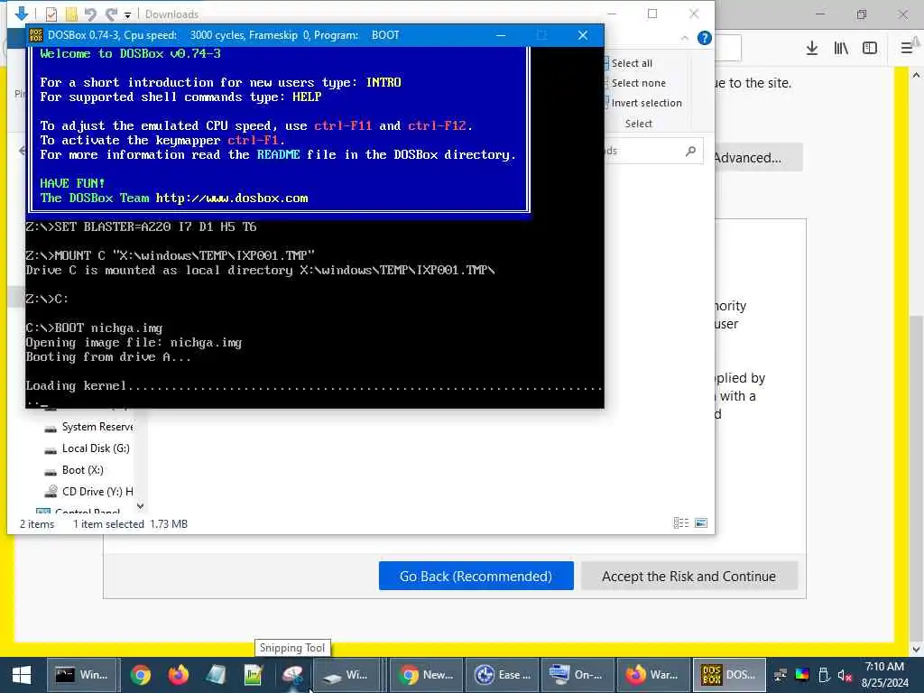Switch to the Ease... taskbar window
Image resolution: width=924 pixels, height=693 pixels.
502,675
